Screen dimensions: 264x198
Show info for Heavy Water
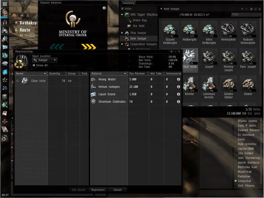pyautogui.click(x=179, y=79)
